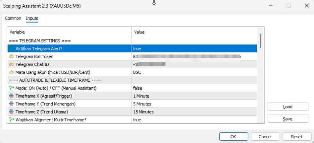Image resolution: width=314 pixels, height=143 pixels.
Task: Select 'Mode: ON (Auto) / OFF (Manual Assistant)' name
Action: (x=56, y=88)
